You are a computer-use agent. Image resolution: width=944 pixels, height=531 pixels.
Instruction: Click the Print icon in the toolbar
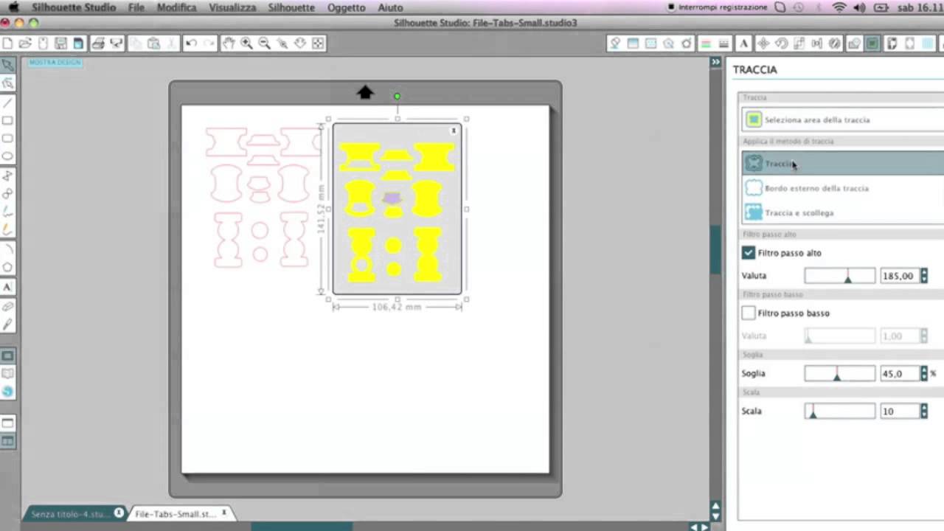coord(98,44)
